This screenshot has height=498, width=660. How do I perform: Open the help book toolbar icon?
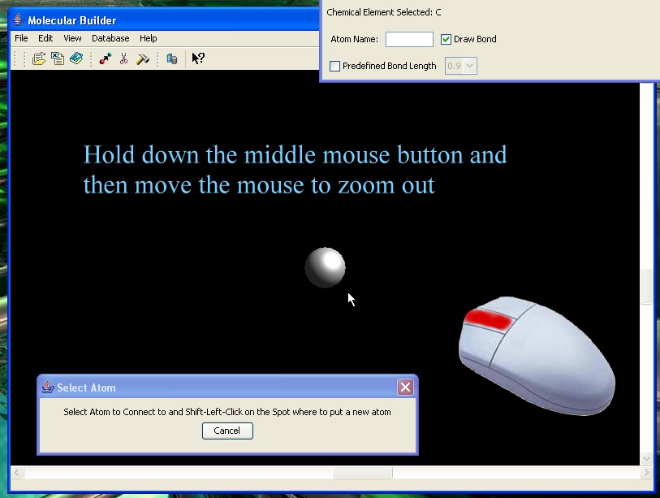pos(76,58)
